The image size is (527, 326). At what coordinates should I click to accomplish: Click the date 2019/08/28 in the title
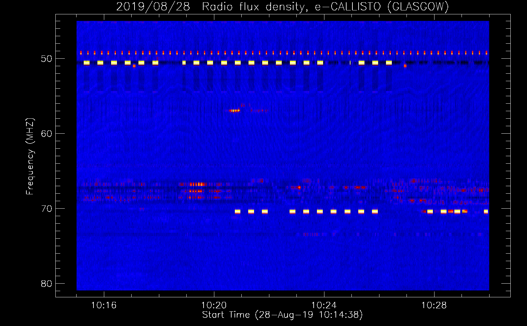click(x=153, y=7)
